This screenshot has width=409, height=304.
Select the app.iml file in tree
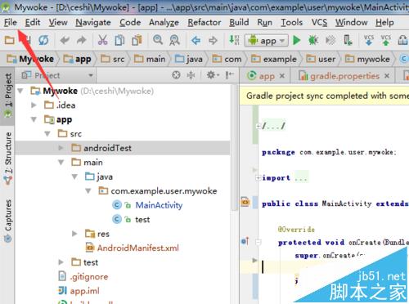click(84, 291)
